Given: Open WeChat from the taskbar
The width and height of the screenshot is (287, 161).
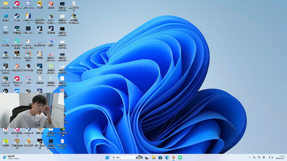Looking at the screenshot, I should pos(180,157).
